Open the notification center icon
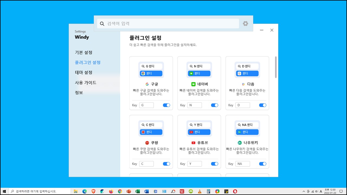Image resolution: width=347 pixels, height=195 pixels. click(341, 191)
